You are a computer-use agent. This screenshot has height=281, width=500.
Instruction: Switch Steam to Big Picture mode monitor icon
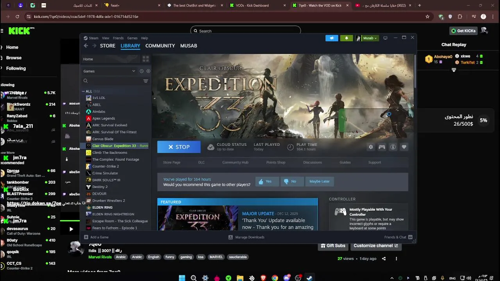pyautogui.click(x=385, y=38)
